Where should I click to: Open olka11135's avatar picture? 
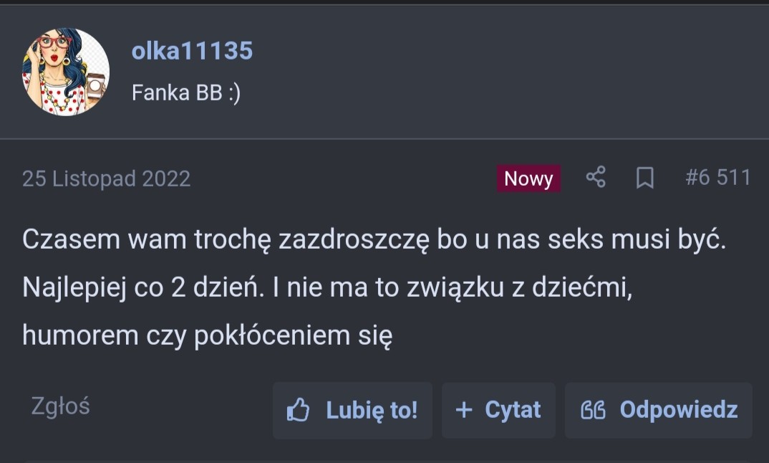[66, 72]
